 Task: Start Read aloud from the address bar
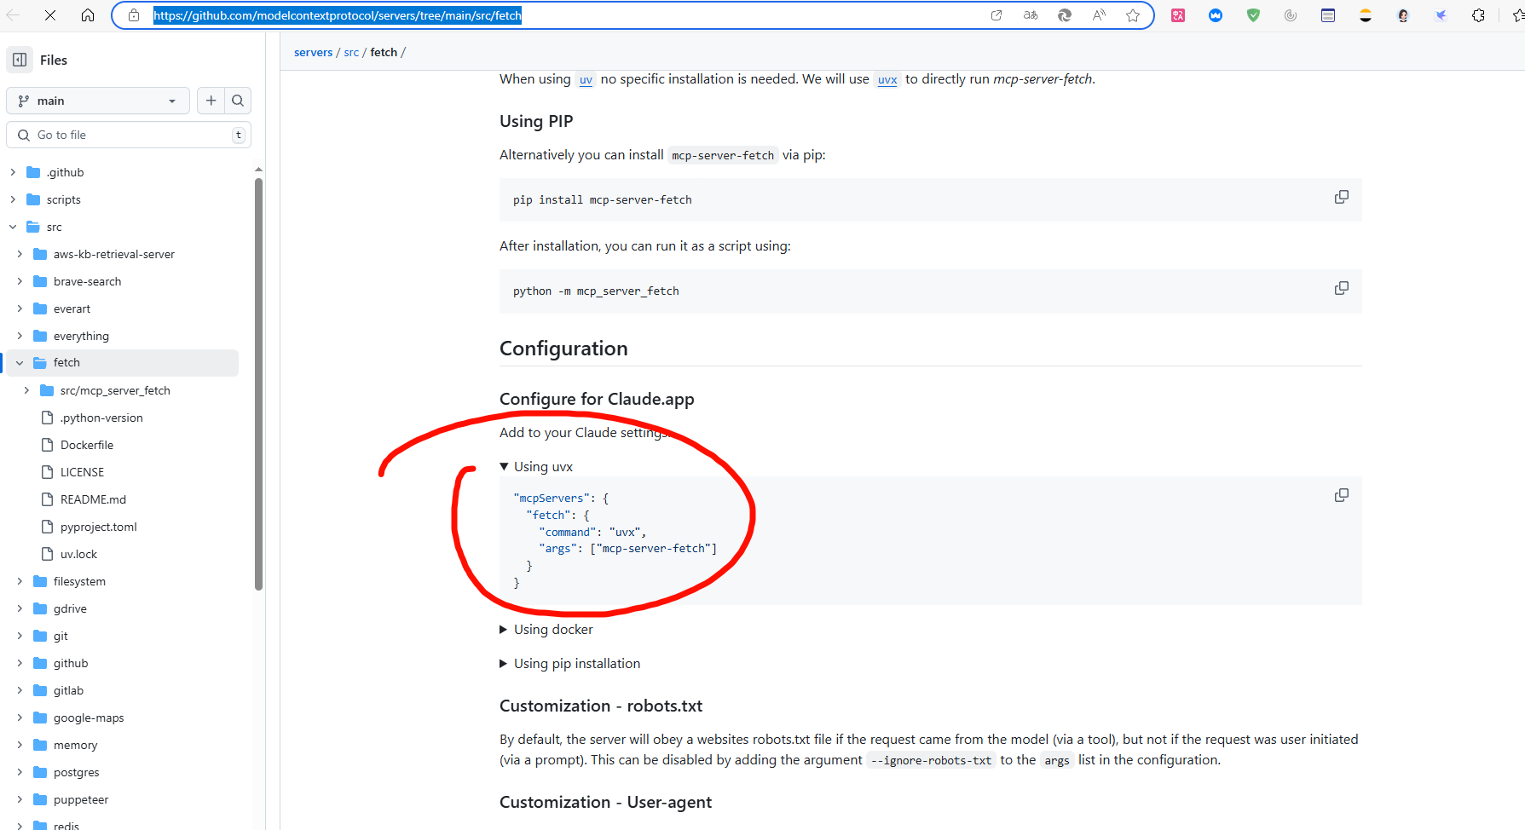[1098, 14]
